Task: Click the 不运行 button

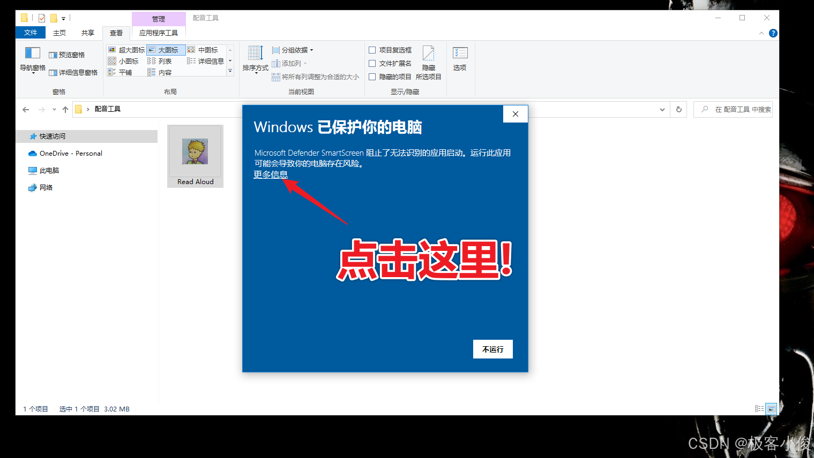Action: [x=493, y=349]
